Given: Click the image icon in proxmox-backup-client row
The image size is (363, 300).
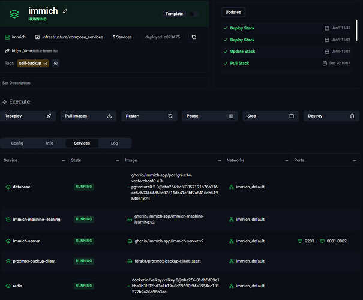Looking at the screenshot, I should tap(130, 261).
